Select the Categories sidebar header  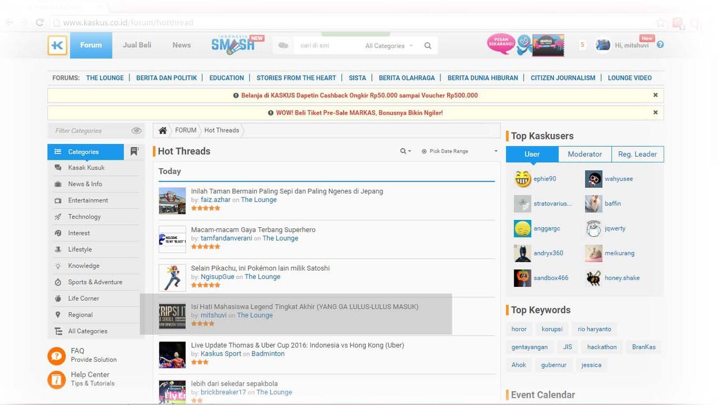click(x=85, y=152)
